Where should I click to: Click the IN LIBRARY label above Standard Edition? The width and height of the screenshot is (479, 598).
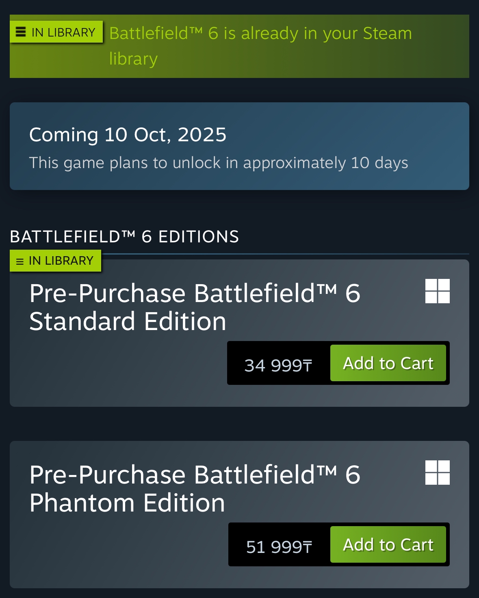pos(61,261)
